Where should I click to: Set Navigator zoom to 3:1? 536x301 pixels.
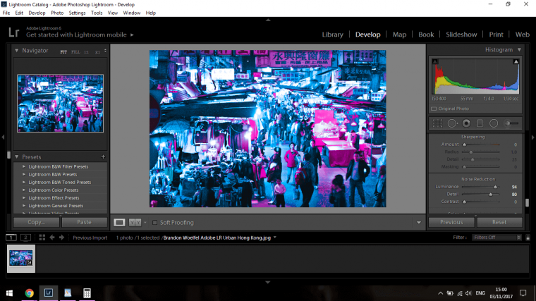[97, 52]
